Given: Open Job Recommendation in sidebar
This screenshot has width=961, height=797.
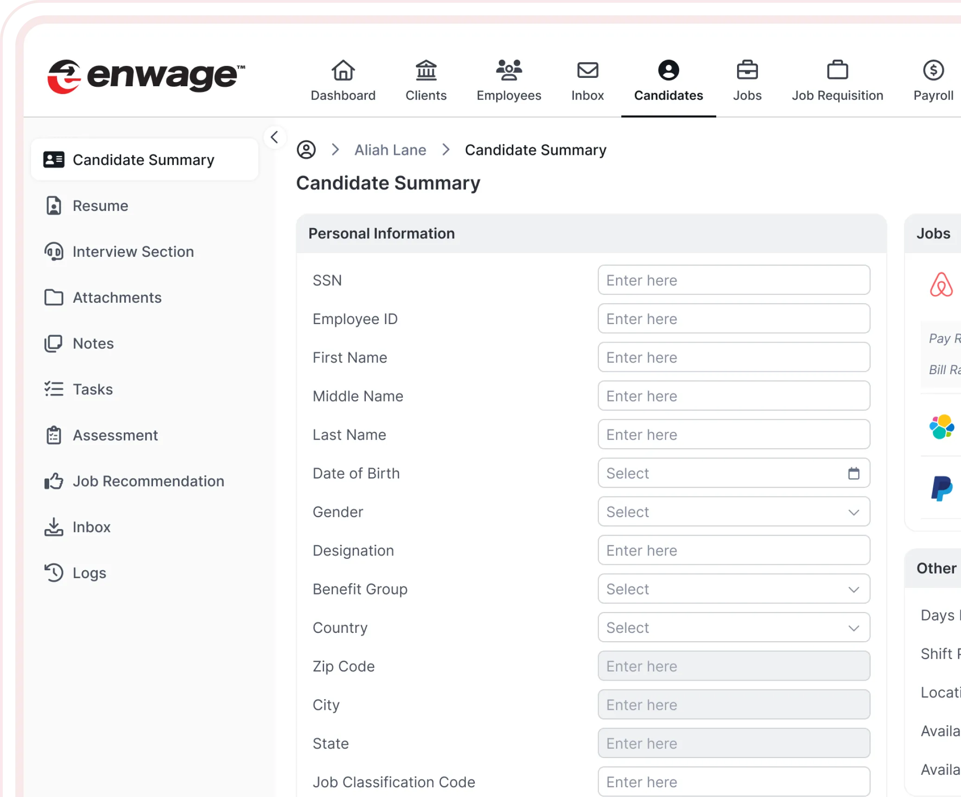Looking at the screenshot, I should 148,481.
